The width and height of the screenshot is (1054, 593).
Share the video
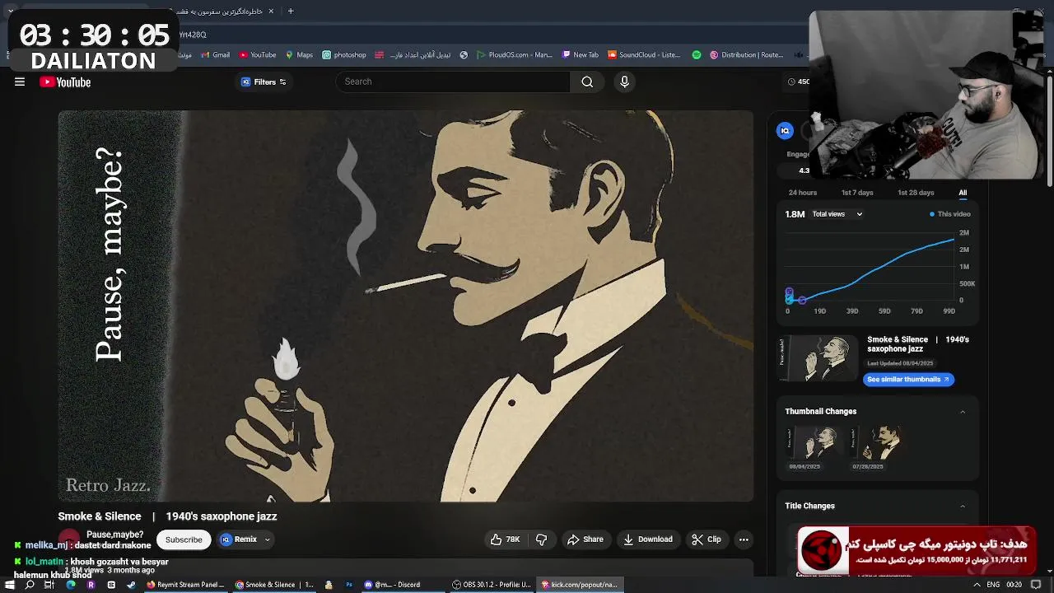point(585,539)
